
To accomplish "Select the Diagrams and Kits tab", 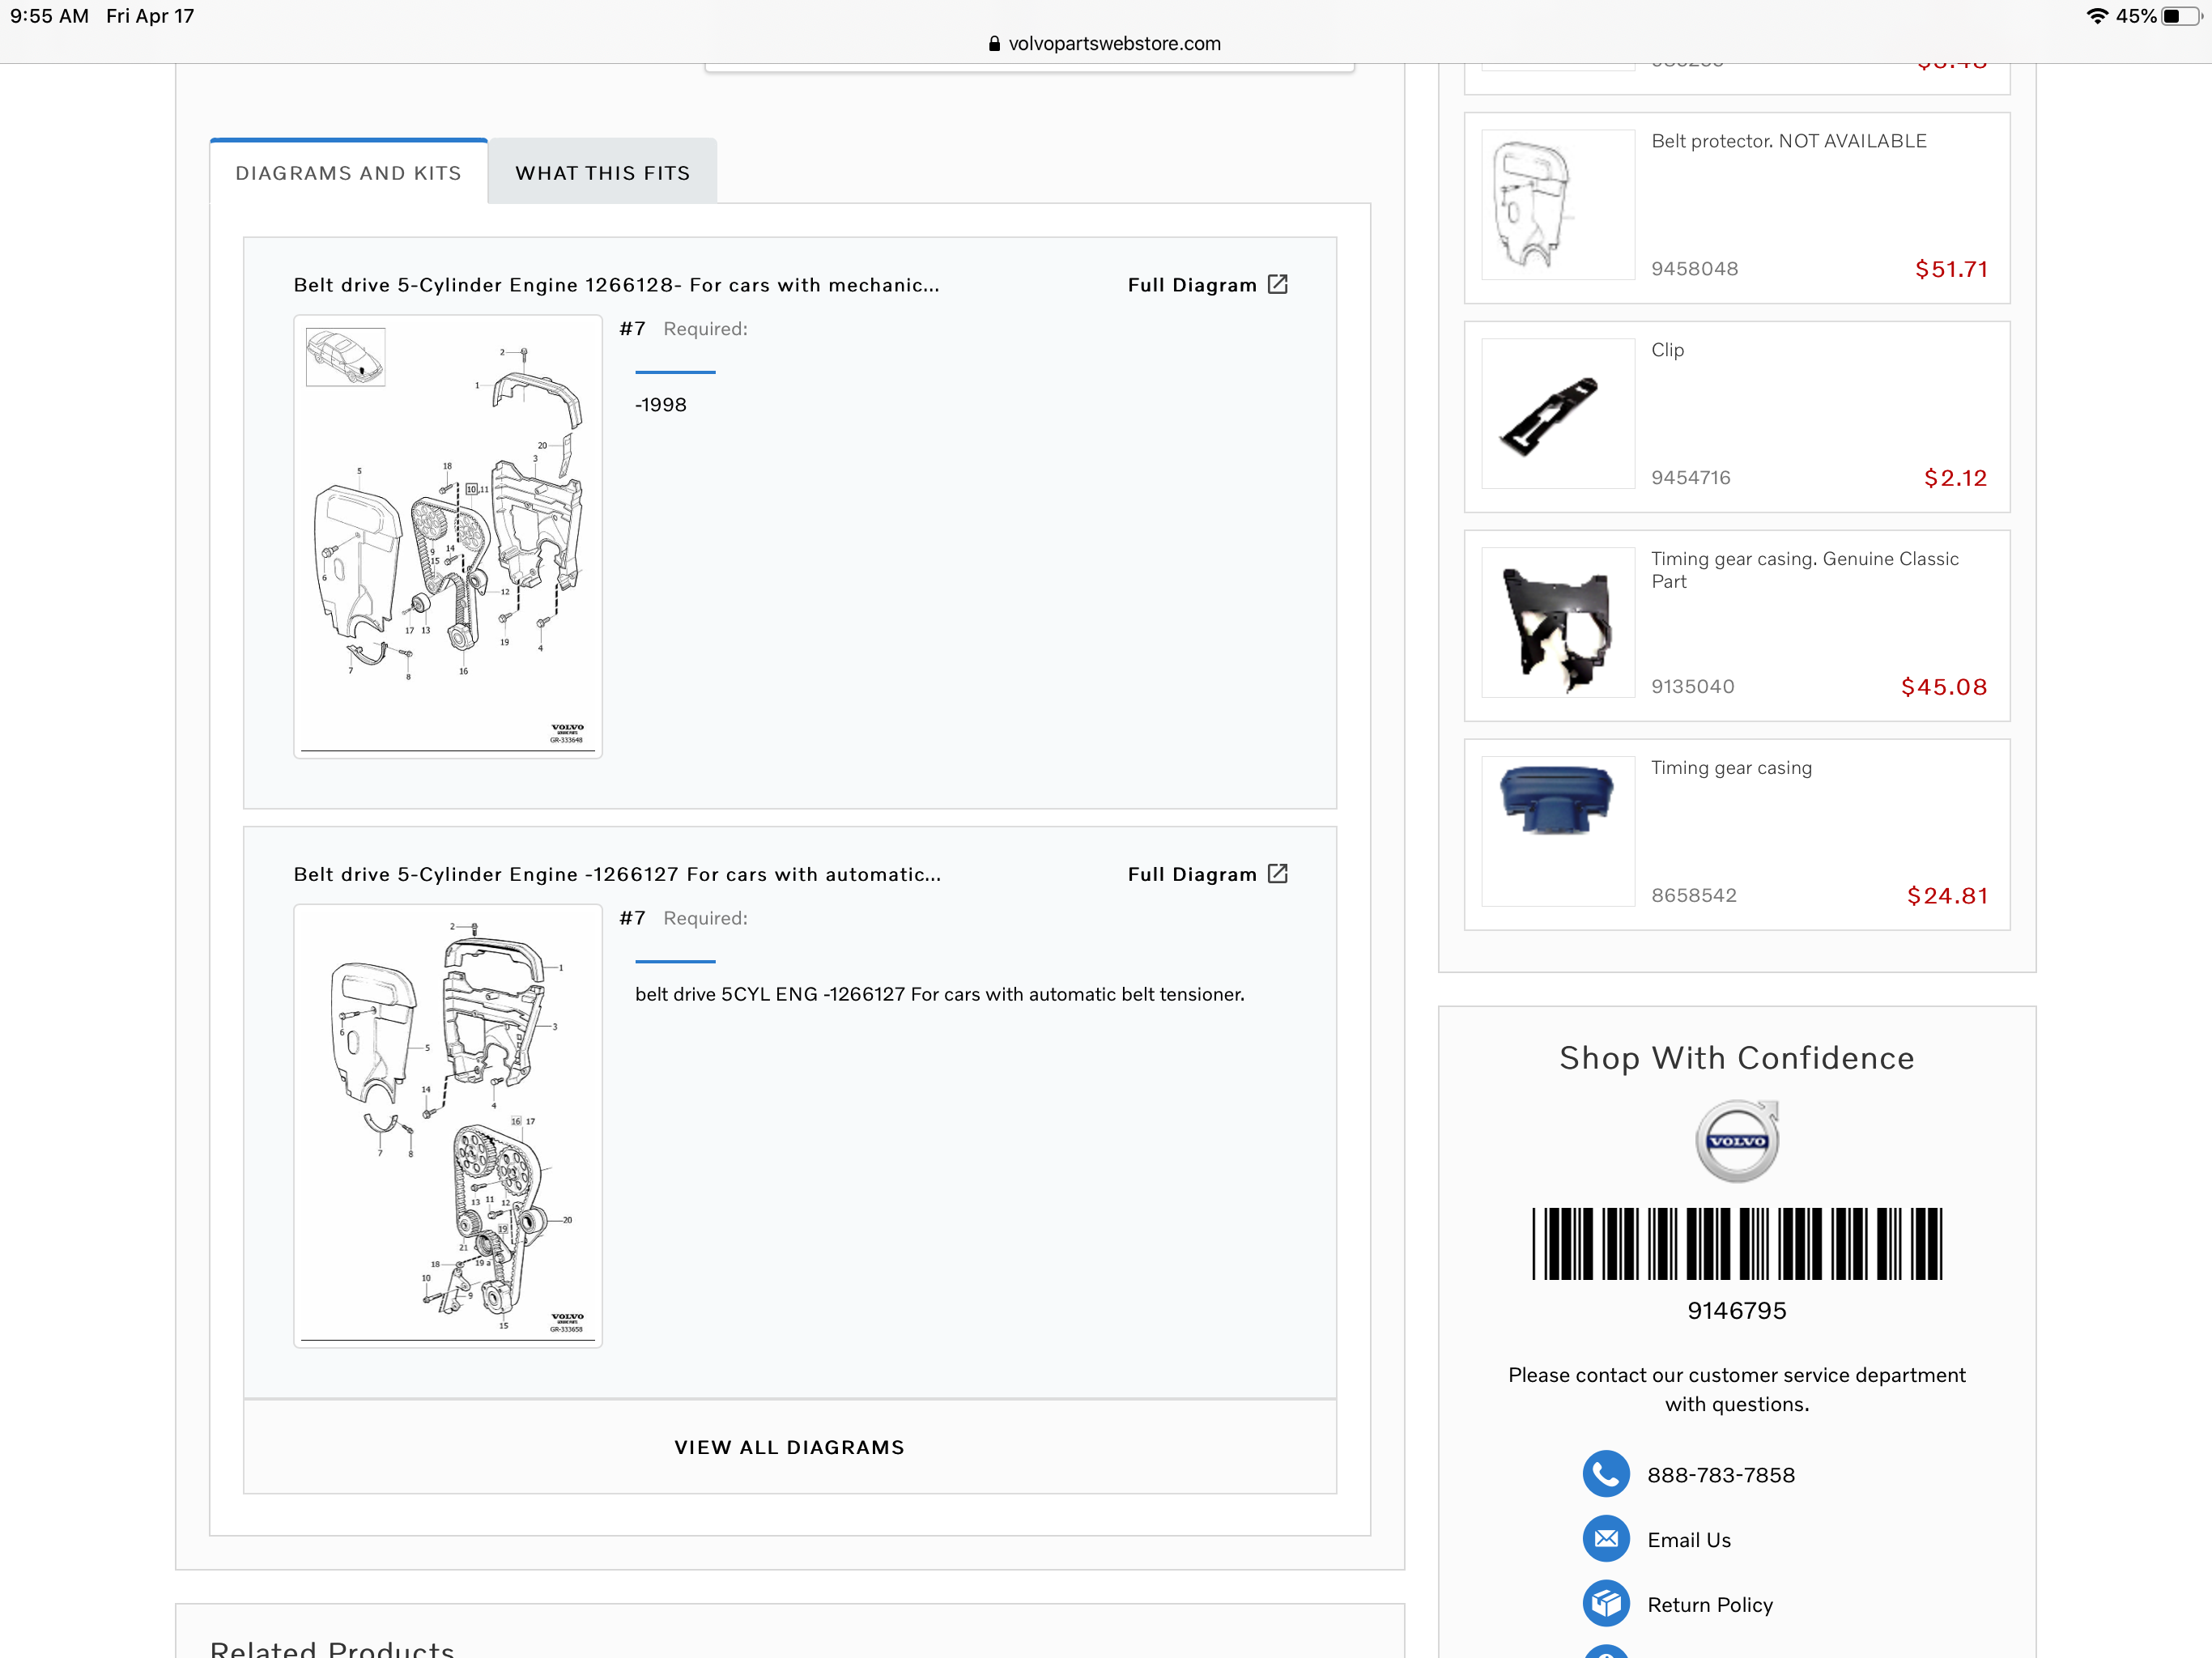I will pyautogui.click(x=348, y=173).
